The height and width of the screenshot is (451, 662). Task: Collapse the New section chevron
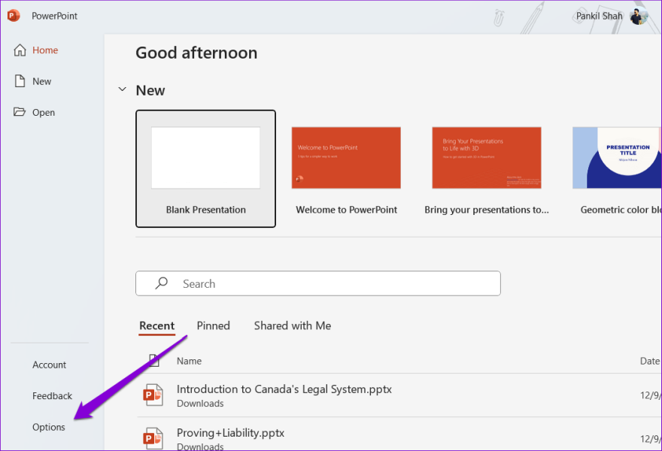[x=122, y=89]
